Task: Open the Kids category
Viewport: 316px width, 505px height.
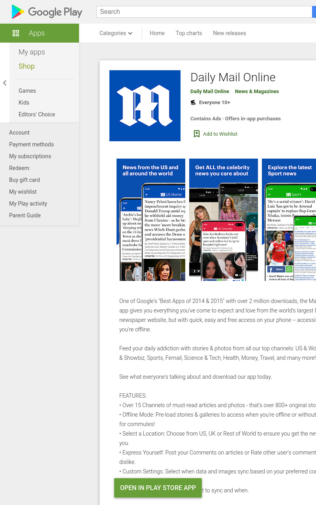Action: pos(24,103)
